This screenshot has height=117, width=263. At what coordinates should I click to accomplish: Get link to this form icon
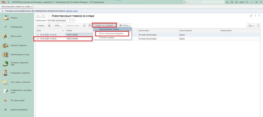(251, 16)
